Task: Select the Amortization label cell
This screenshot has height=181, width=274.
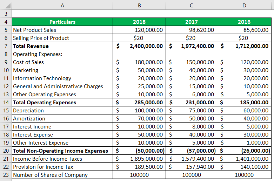Action: click(x=62, y=119)
